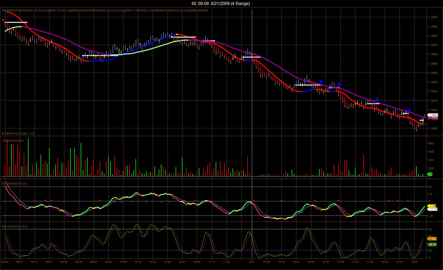Click the 1.3930 price axis label
Viewport: 443px width, 270px height.
(x=433, y=82)
